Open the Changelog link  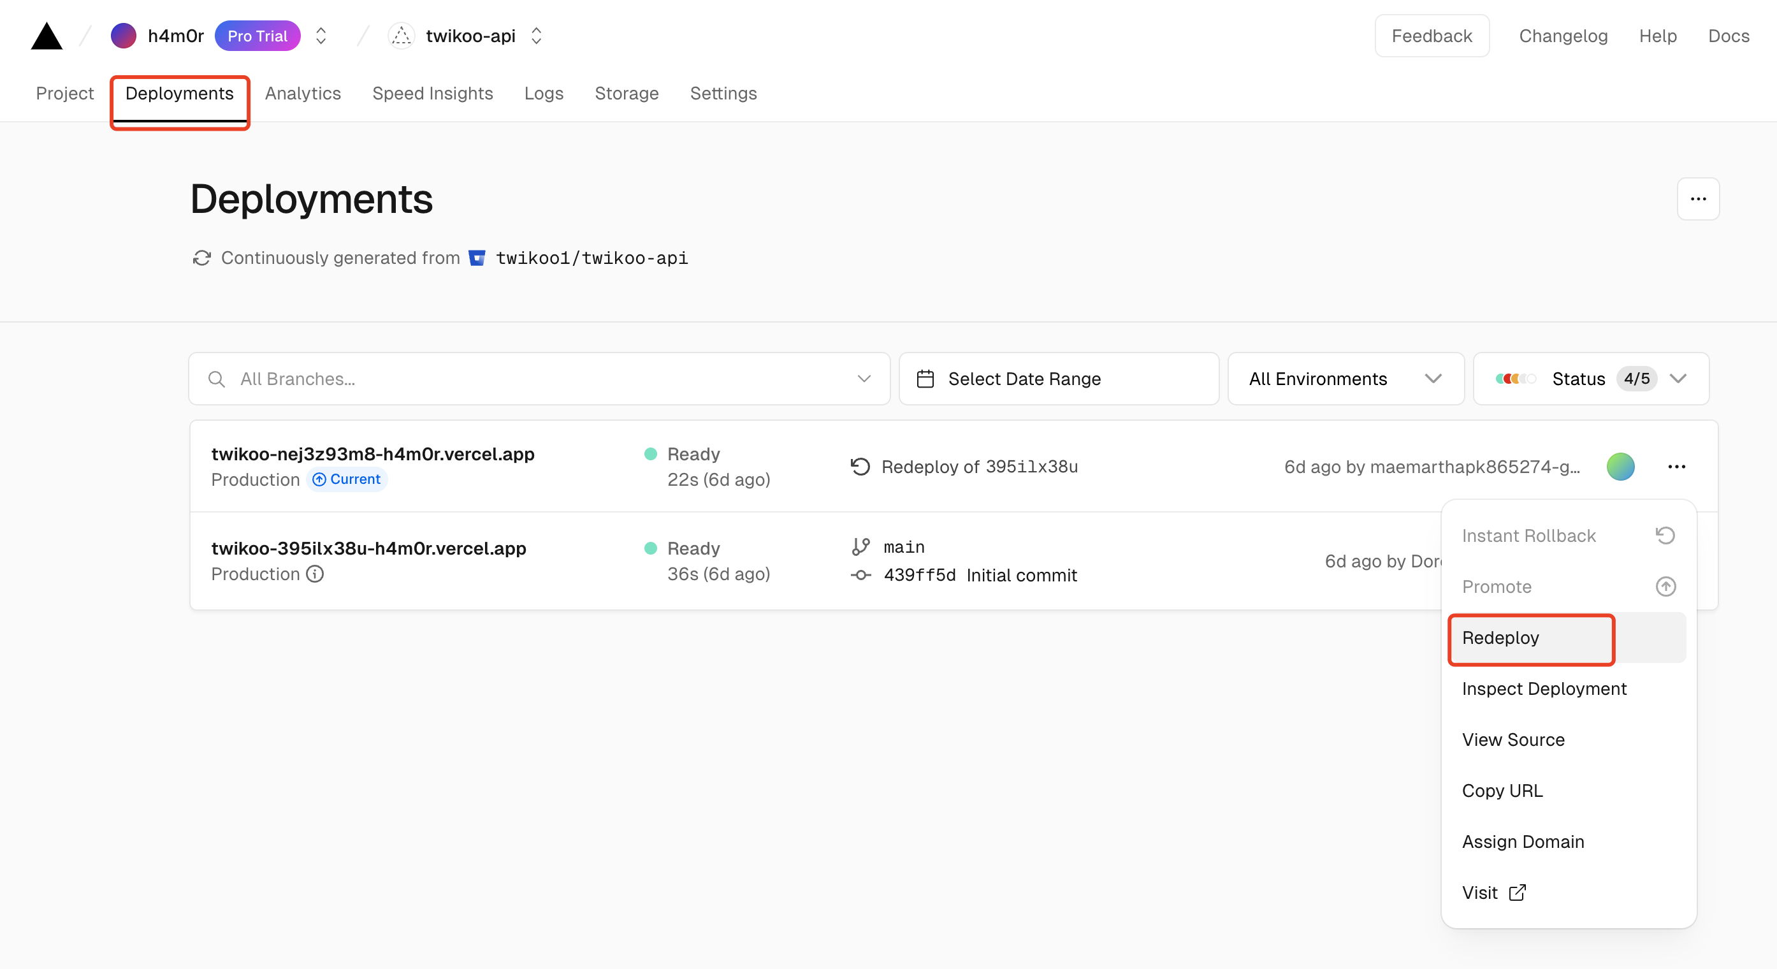pos(1562,36)
